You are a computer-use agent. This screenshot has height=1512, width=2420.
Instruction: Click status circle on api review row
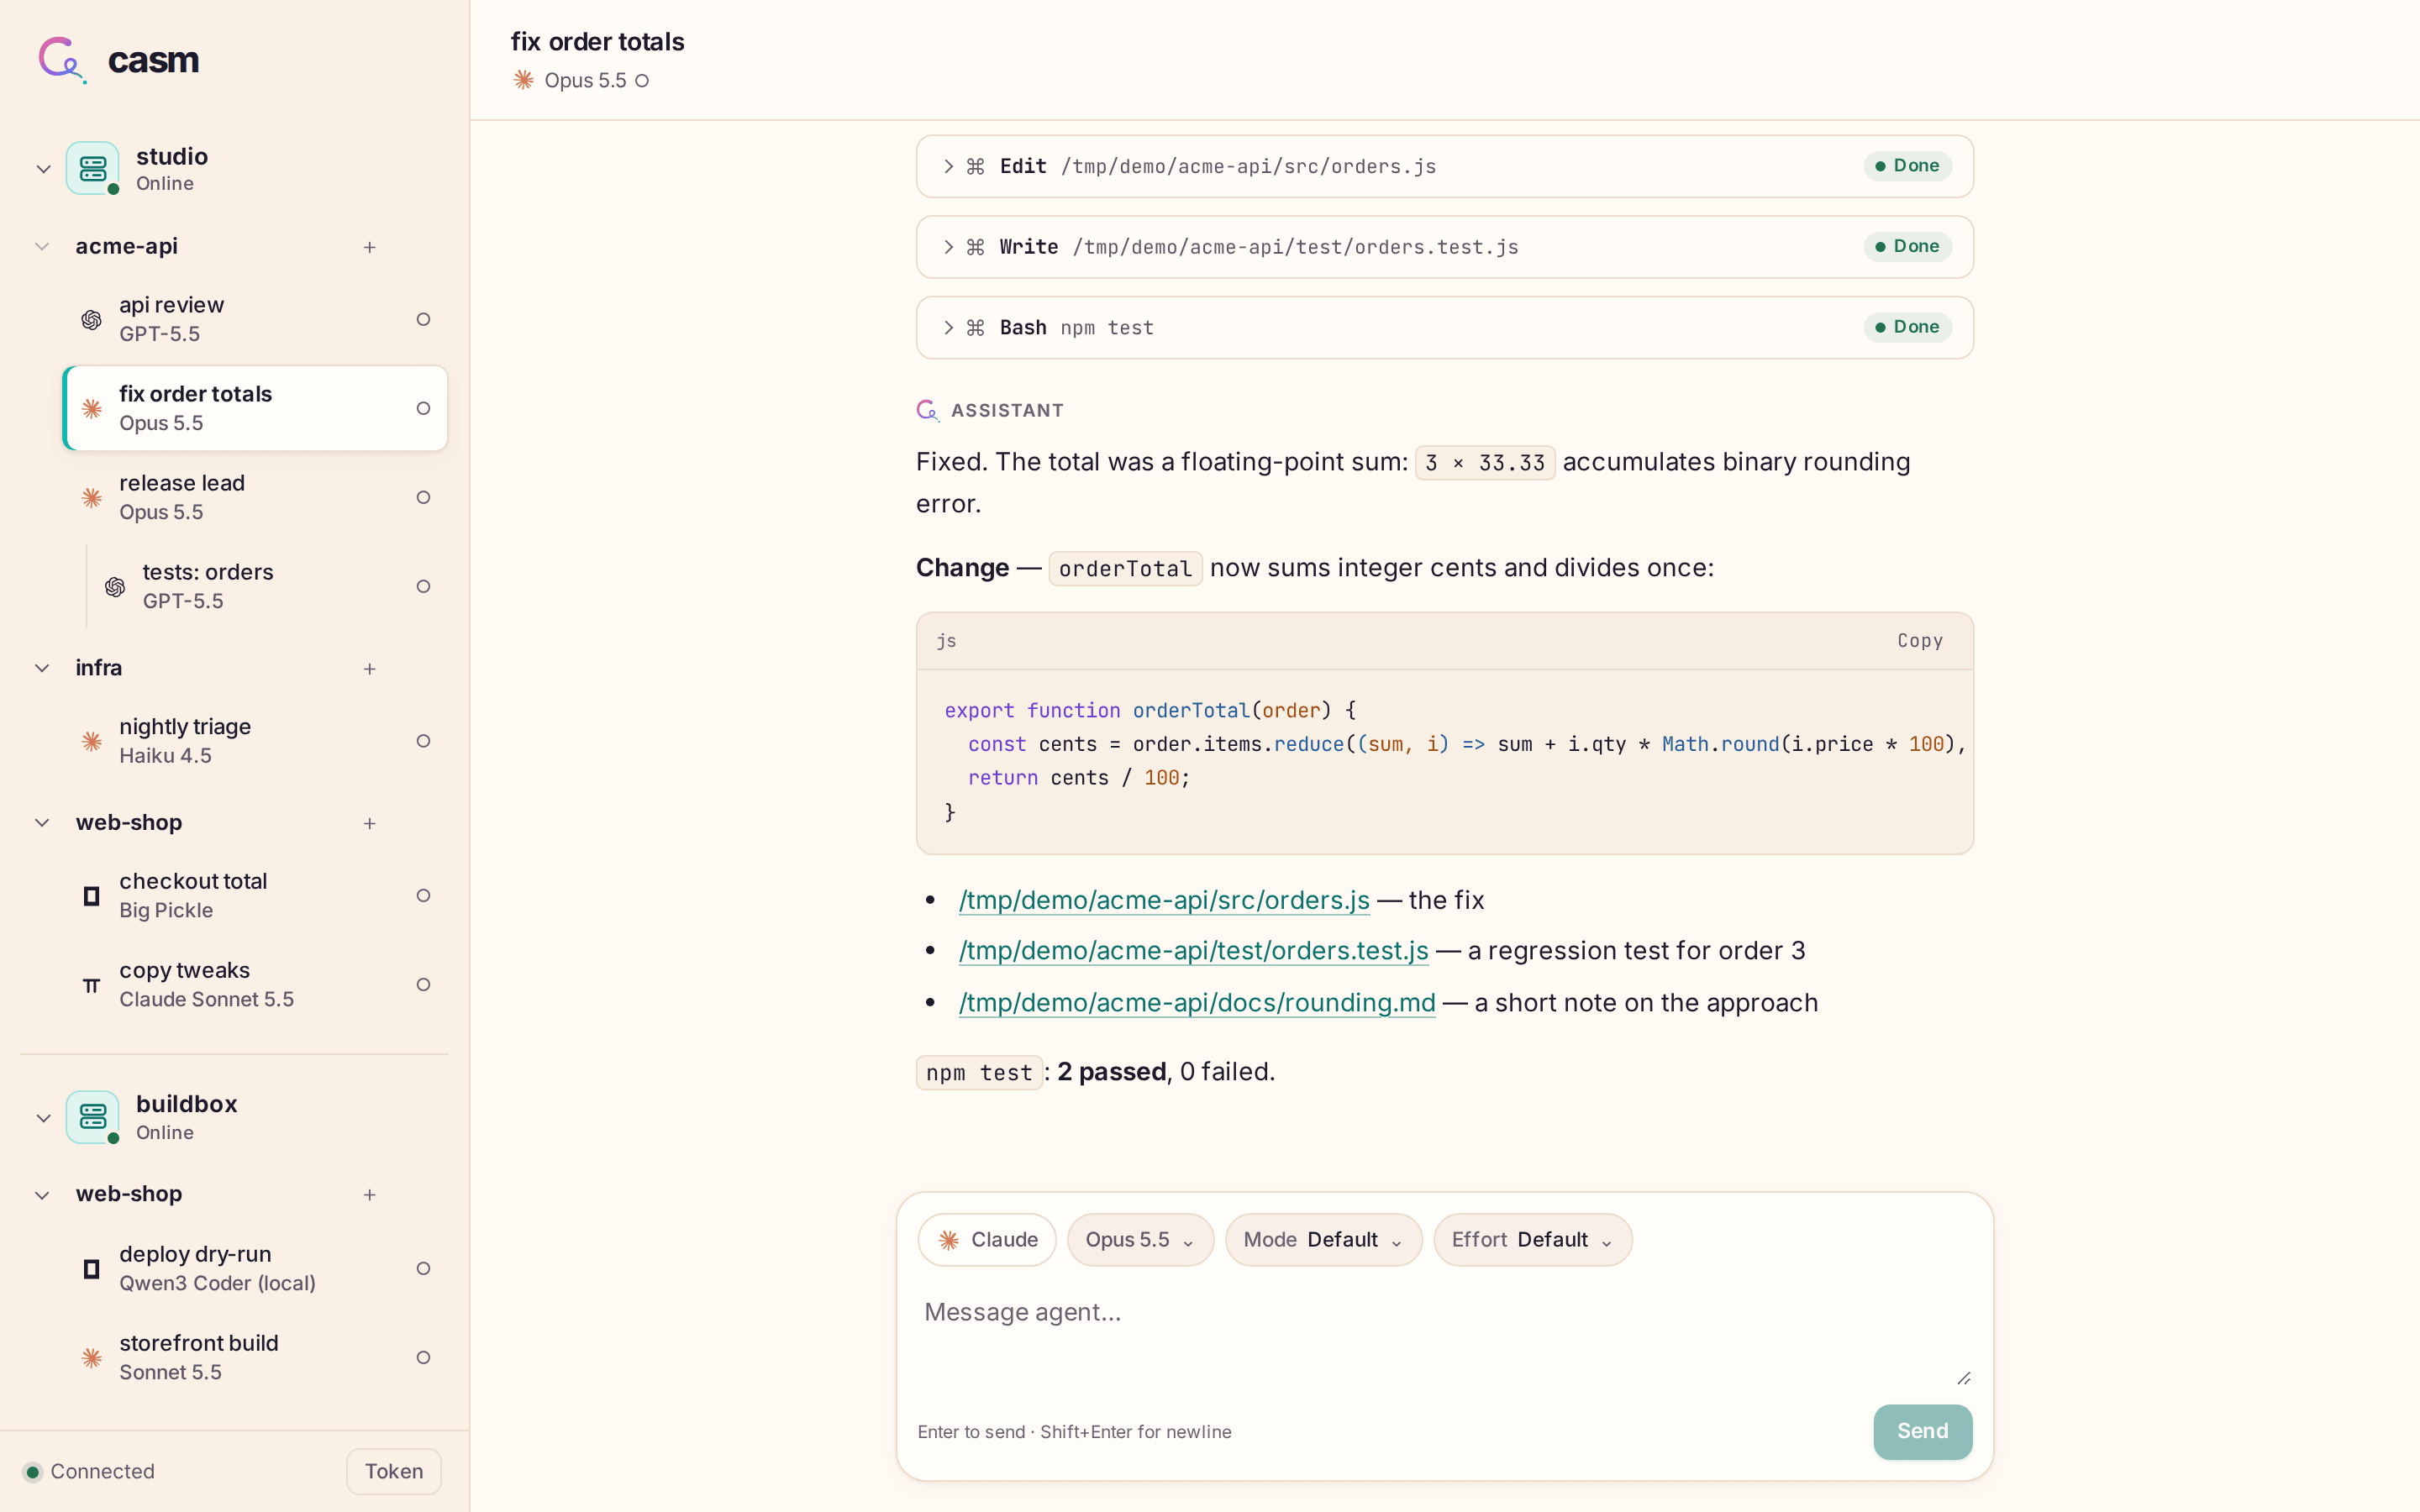coord(423,319)
